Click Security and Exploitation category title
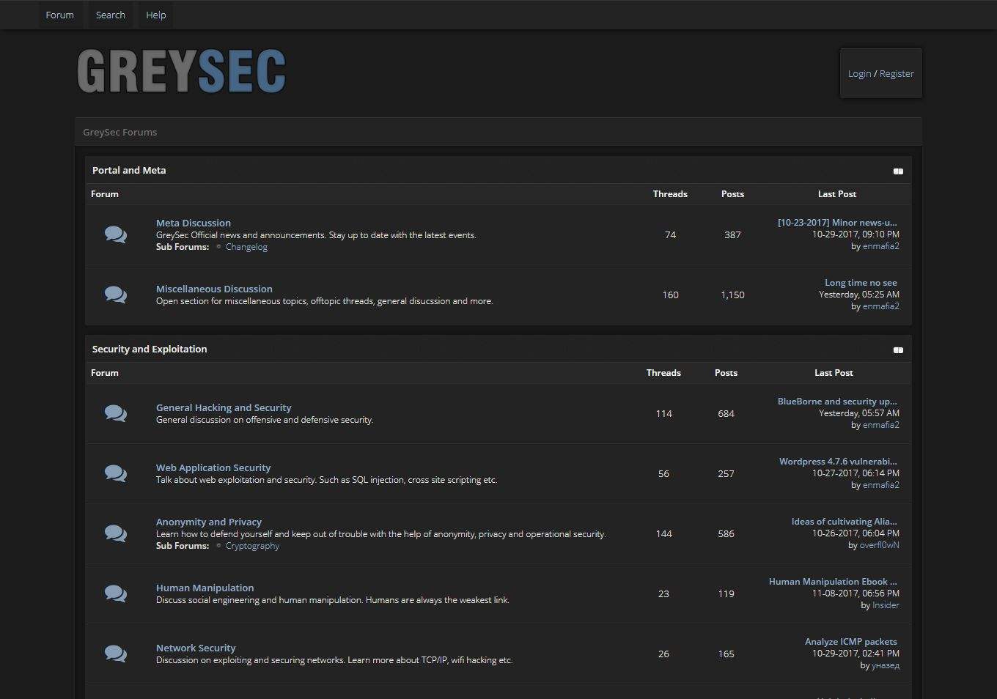997x699 pixels. 150,349
